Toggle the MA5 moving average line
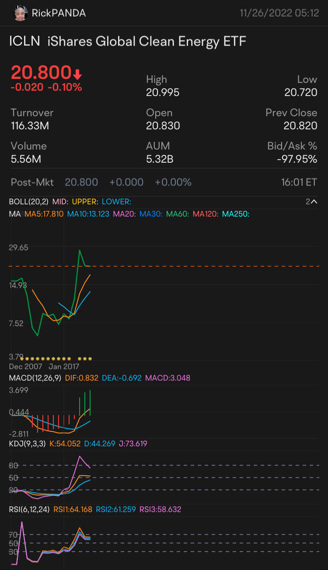Viewport: 328px width, 570px height. pos(44,214)
